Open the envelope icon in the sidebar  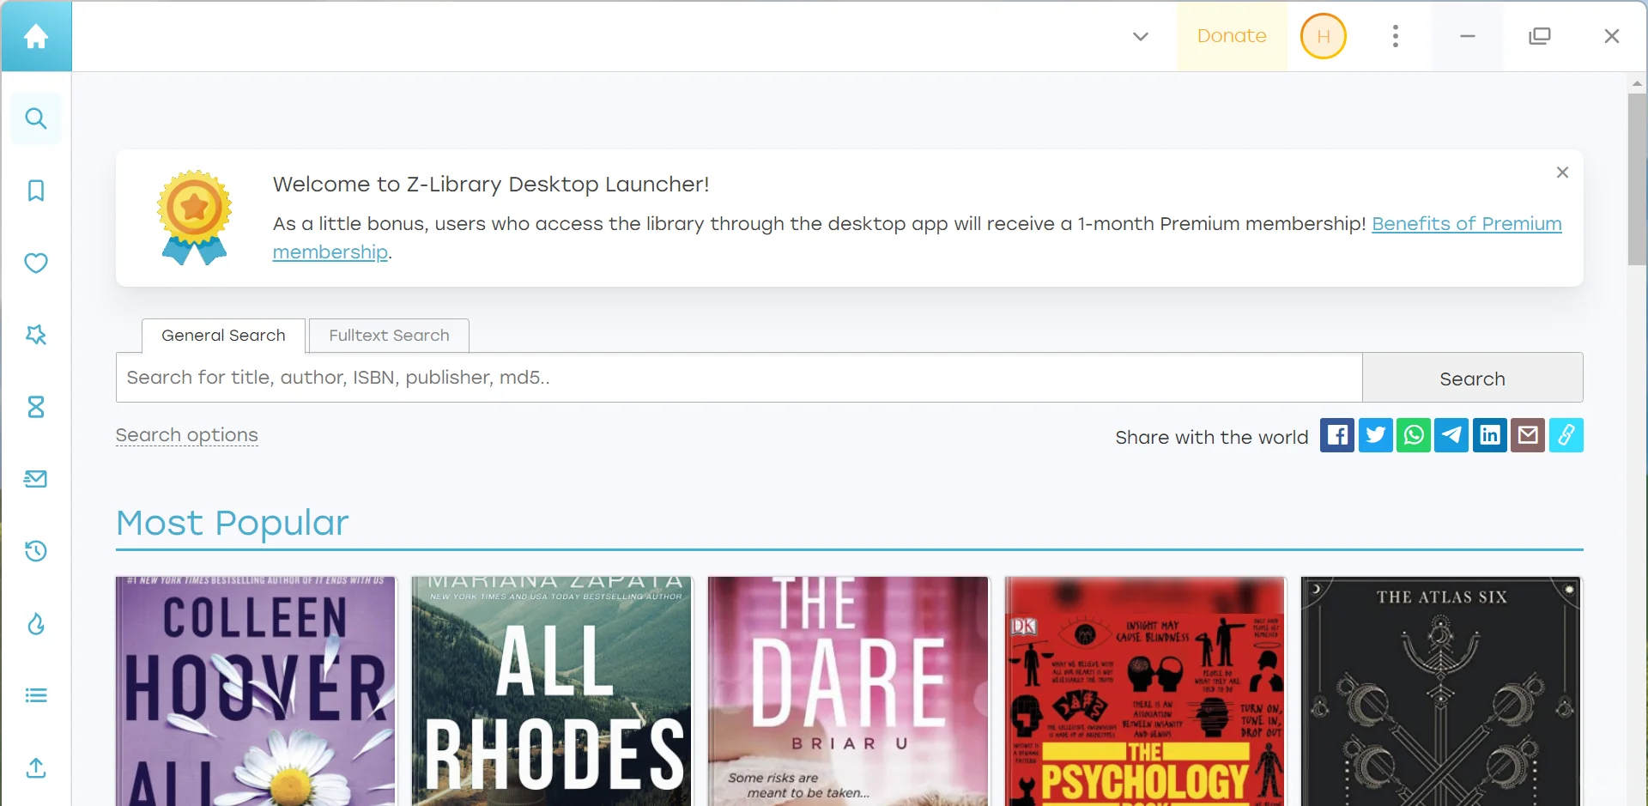coord(36,479)
